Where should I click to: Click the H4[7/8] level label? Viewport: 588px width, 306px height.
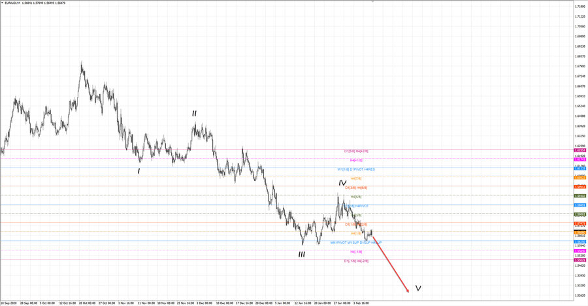point(356,178)
